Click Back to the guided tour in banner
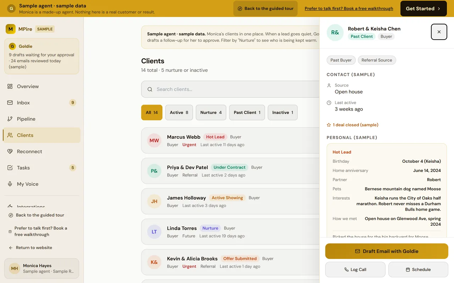 pyautogui.click(x=265, y=8)
